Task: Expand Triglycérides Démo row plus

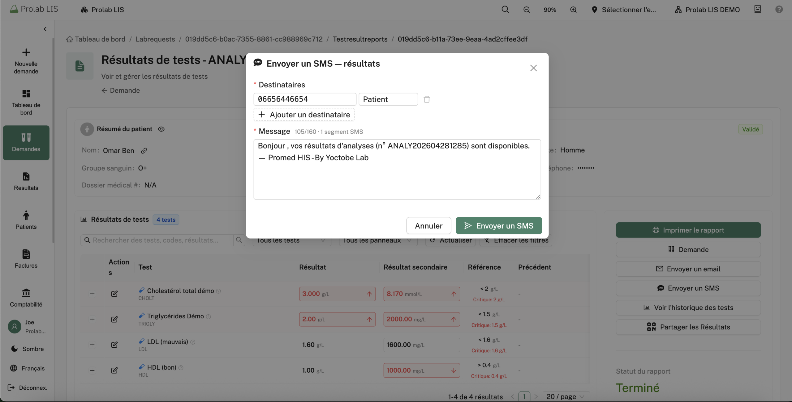Action: click(x=92, y=319)
